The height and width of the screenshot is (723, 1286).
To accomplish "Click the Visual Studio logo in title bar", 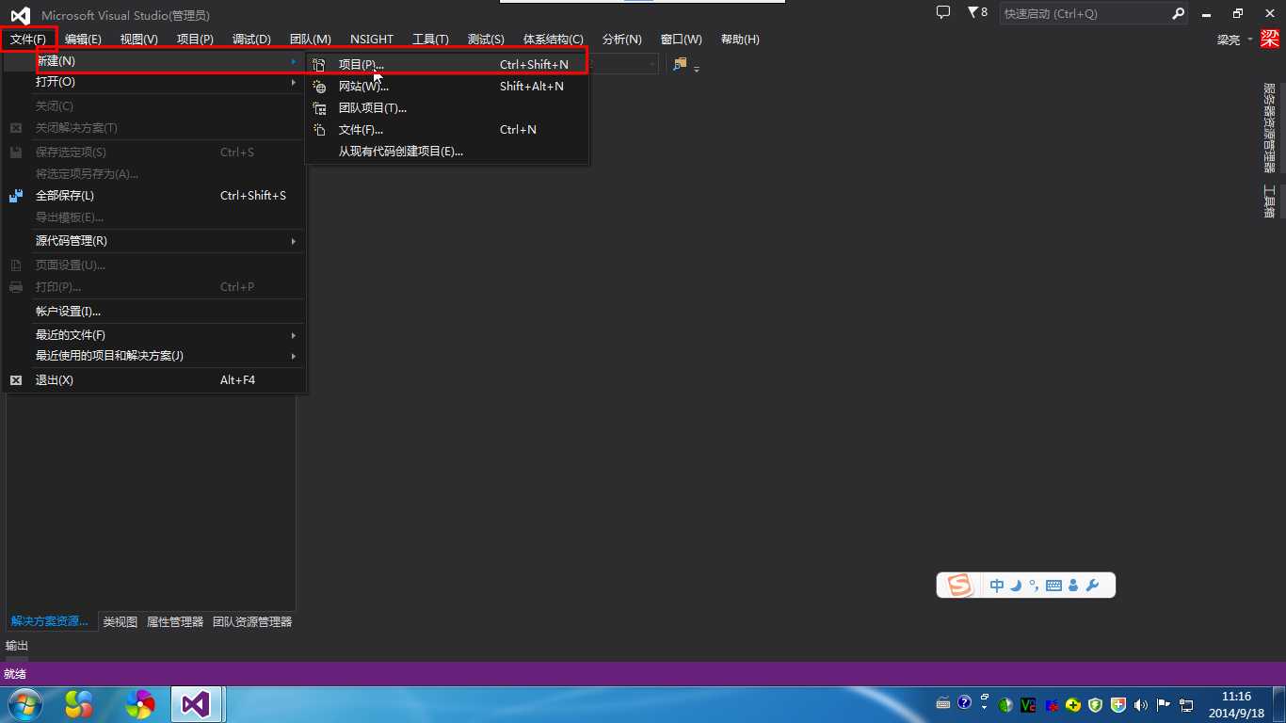I will 20,15.
